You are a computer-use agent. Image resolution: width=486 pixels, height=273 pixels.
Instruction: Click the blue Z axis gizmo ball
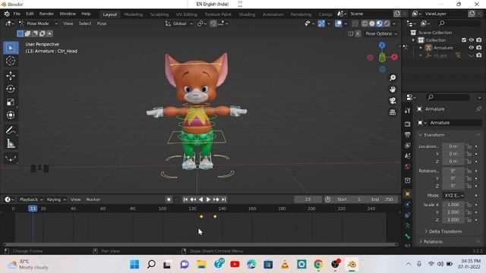pos(382,45)
